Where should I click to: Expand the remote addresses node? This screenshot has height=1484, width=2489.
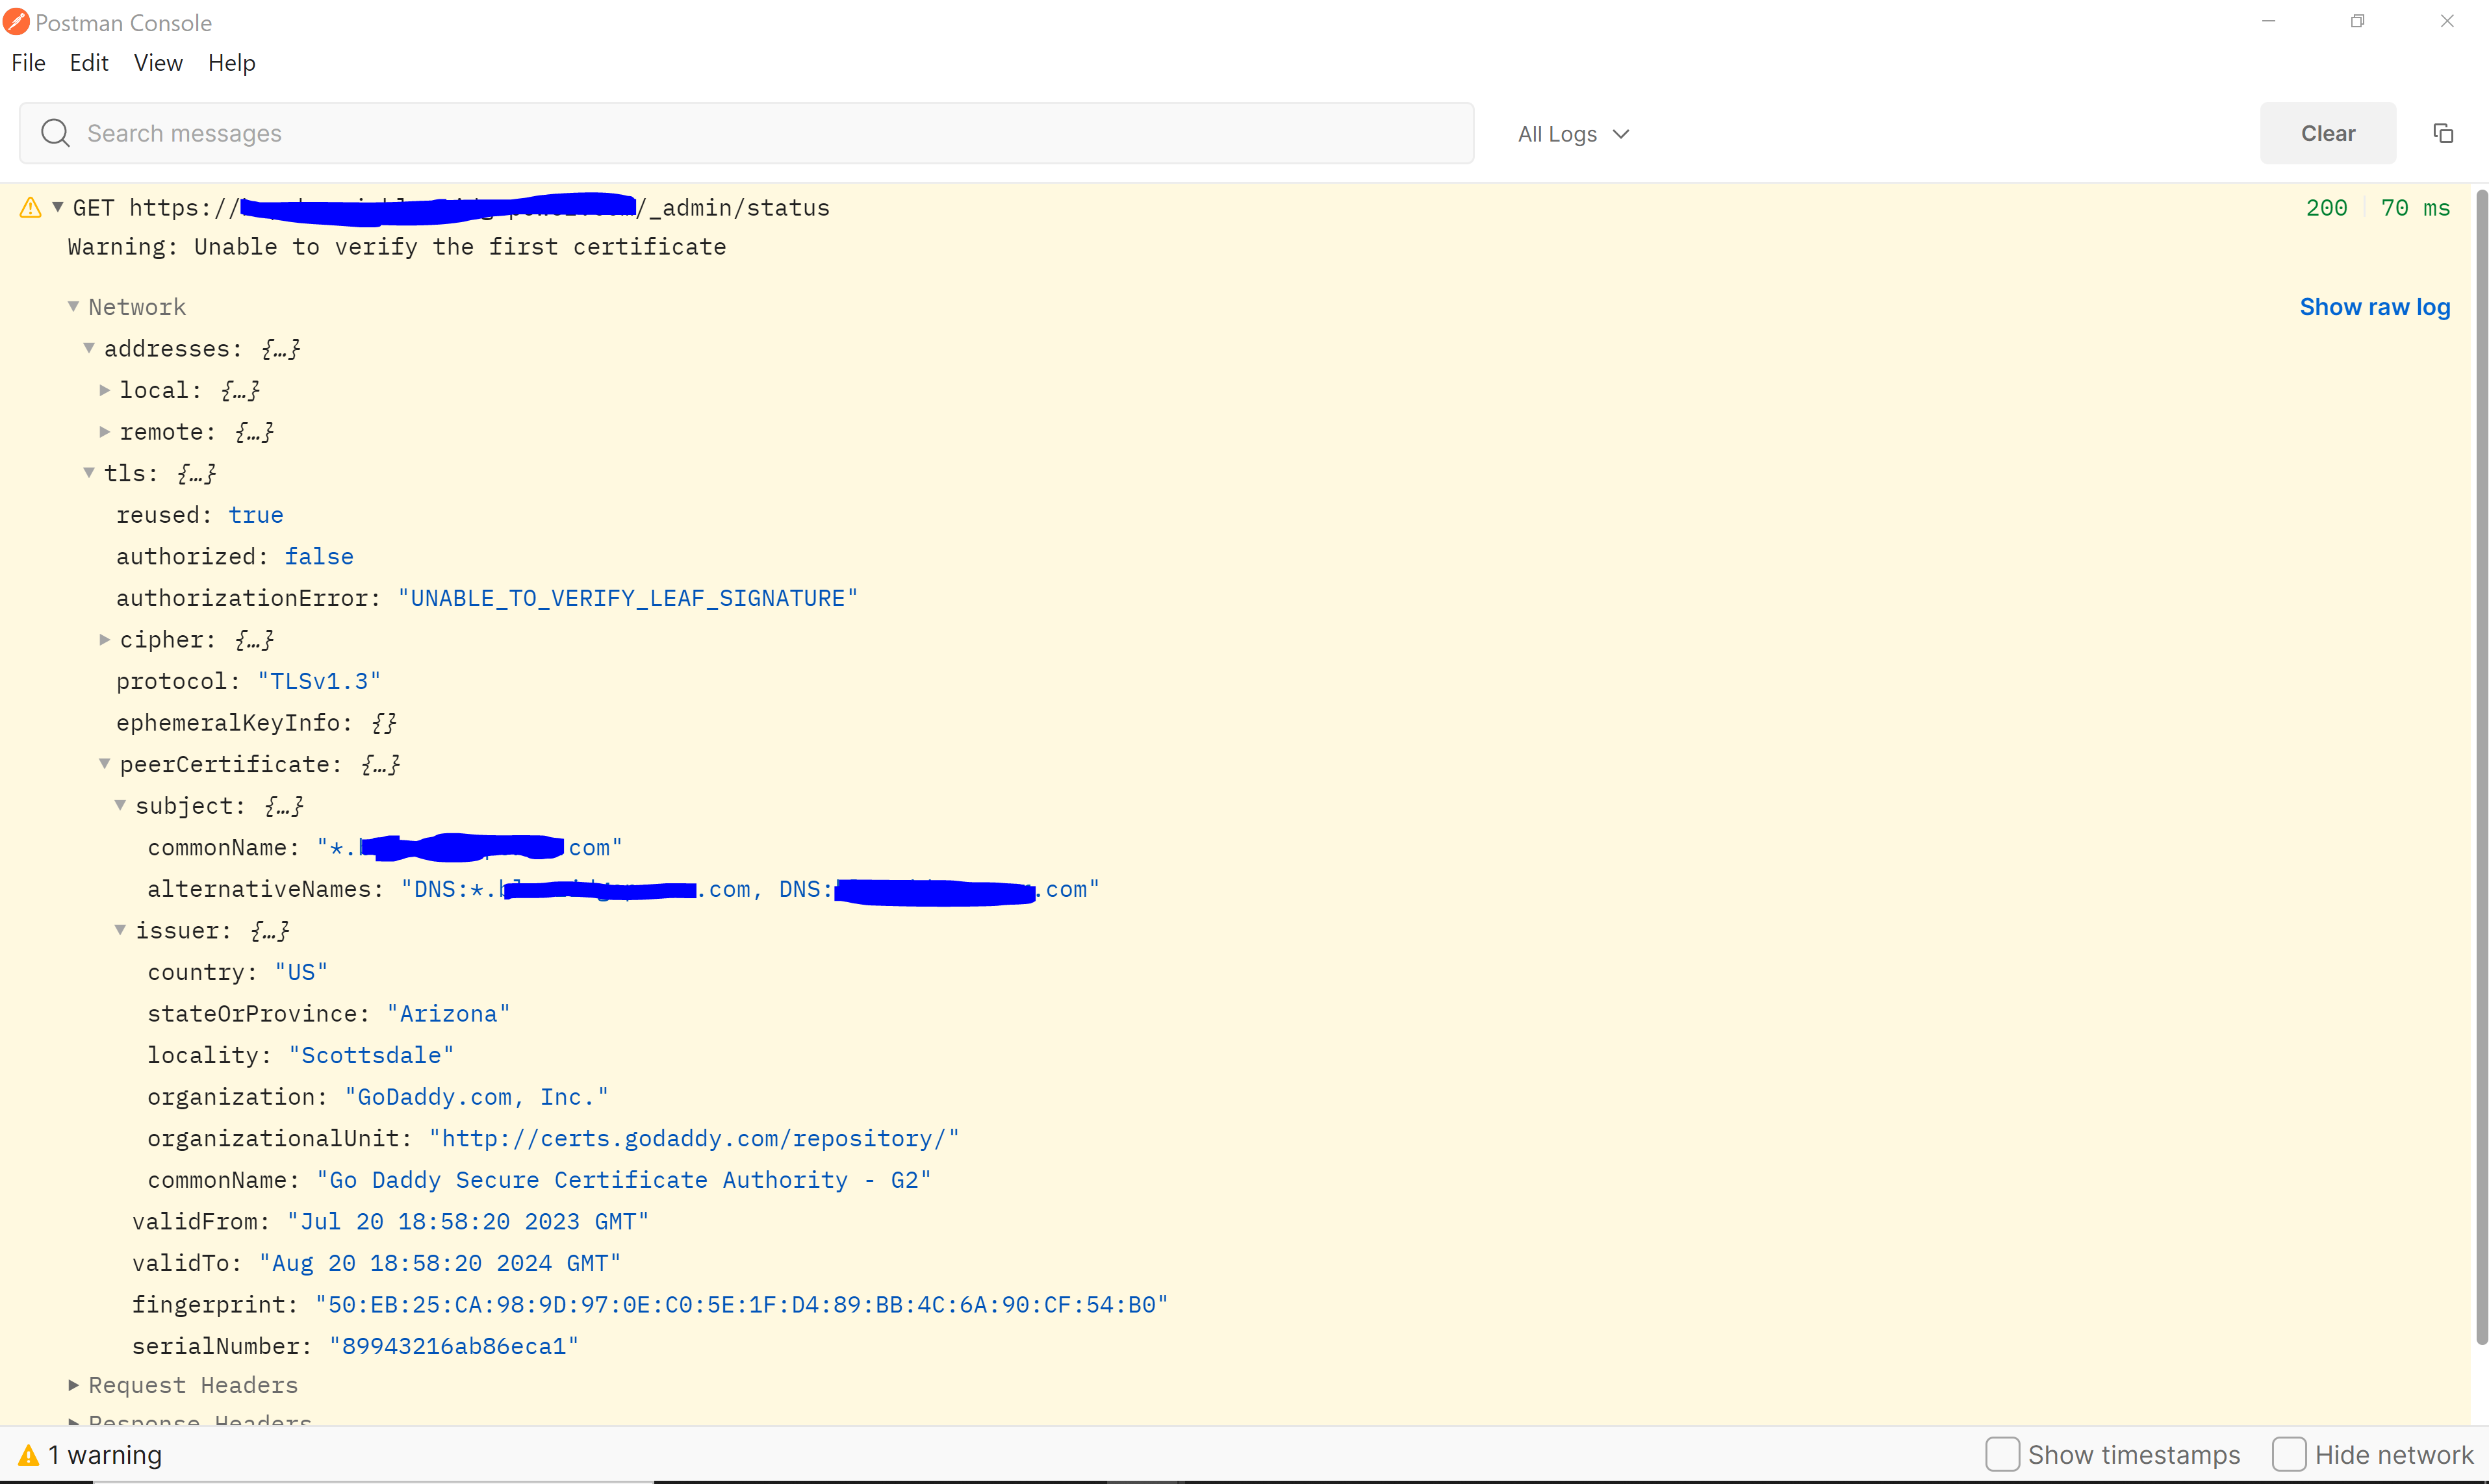[x=104, y=431]
